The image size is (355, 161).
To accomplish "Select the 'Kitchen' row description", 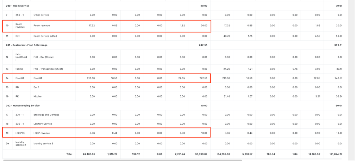I will [x=38, y=96].
